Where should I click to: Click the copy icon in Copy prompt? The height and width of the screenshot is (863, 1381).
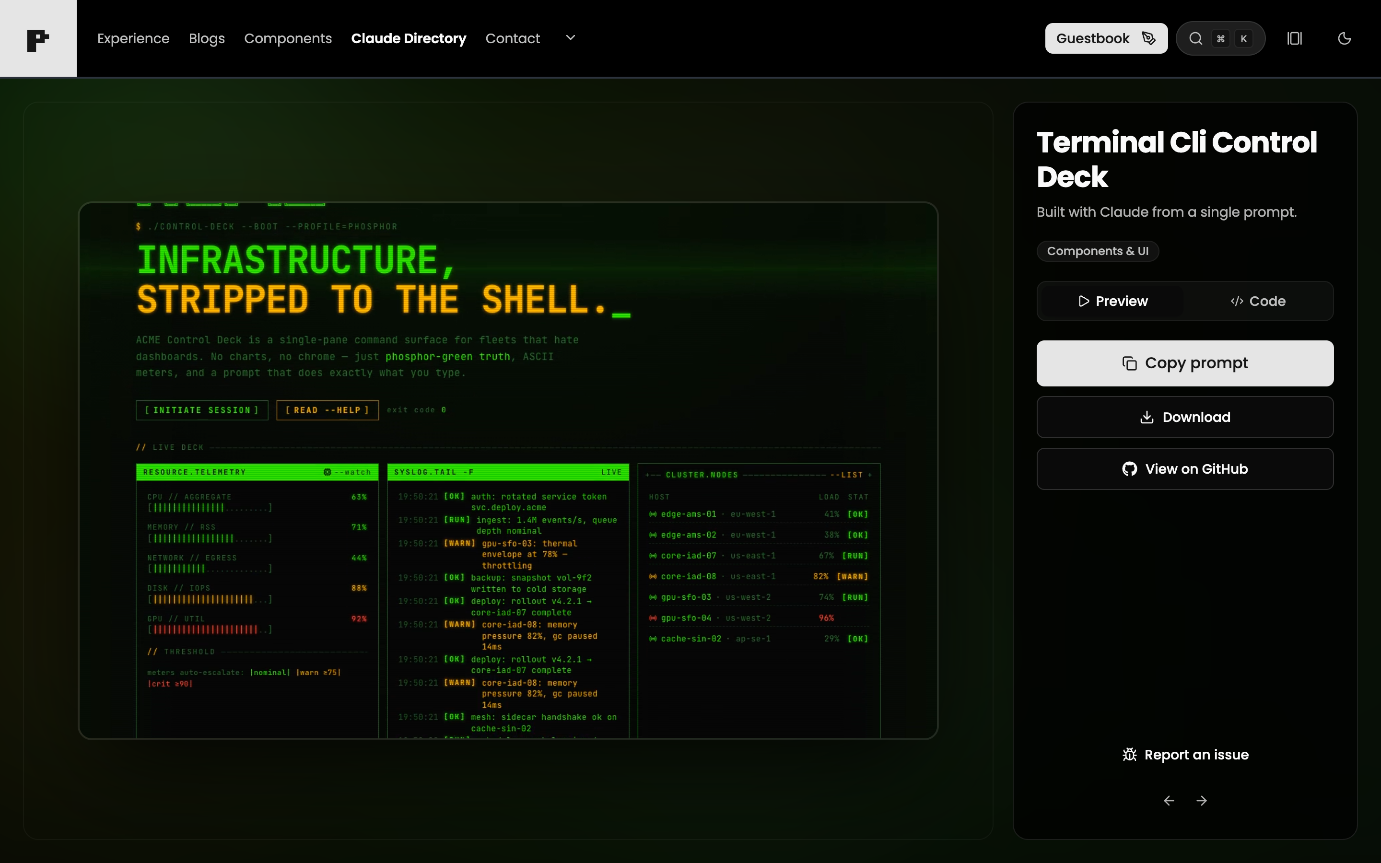tap(1129, 363)
